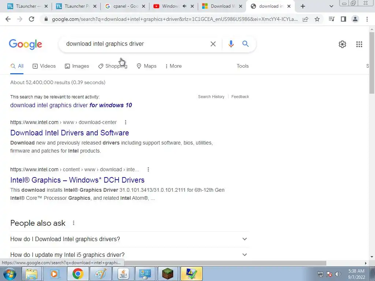The height and width of the screenshot is (281, 375).
Task: Switch to YouTube Windows tab
Action: [x=174, y=6]
